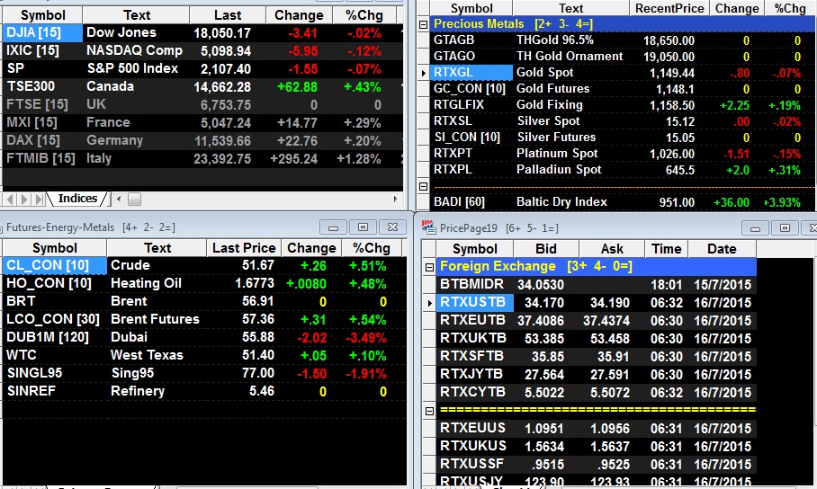Click %Chg header in Indices table

point(364,15)
